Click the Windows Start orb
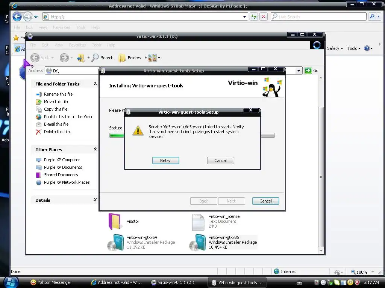This screenshot has height=288, width=385. pyautogui.click(x=11, y=282)
